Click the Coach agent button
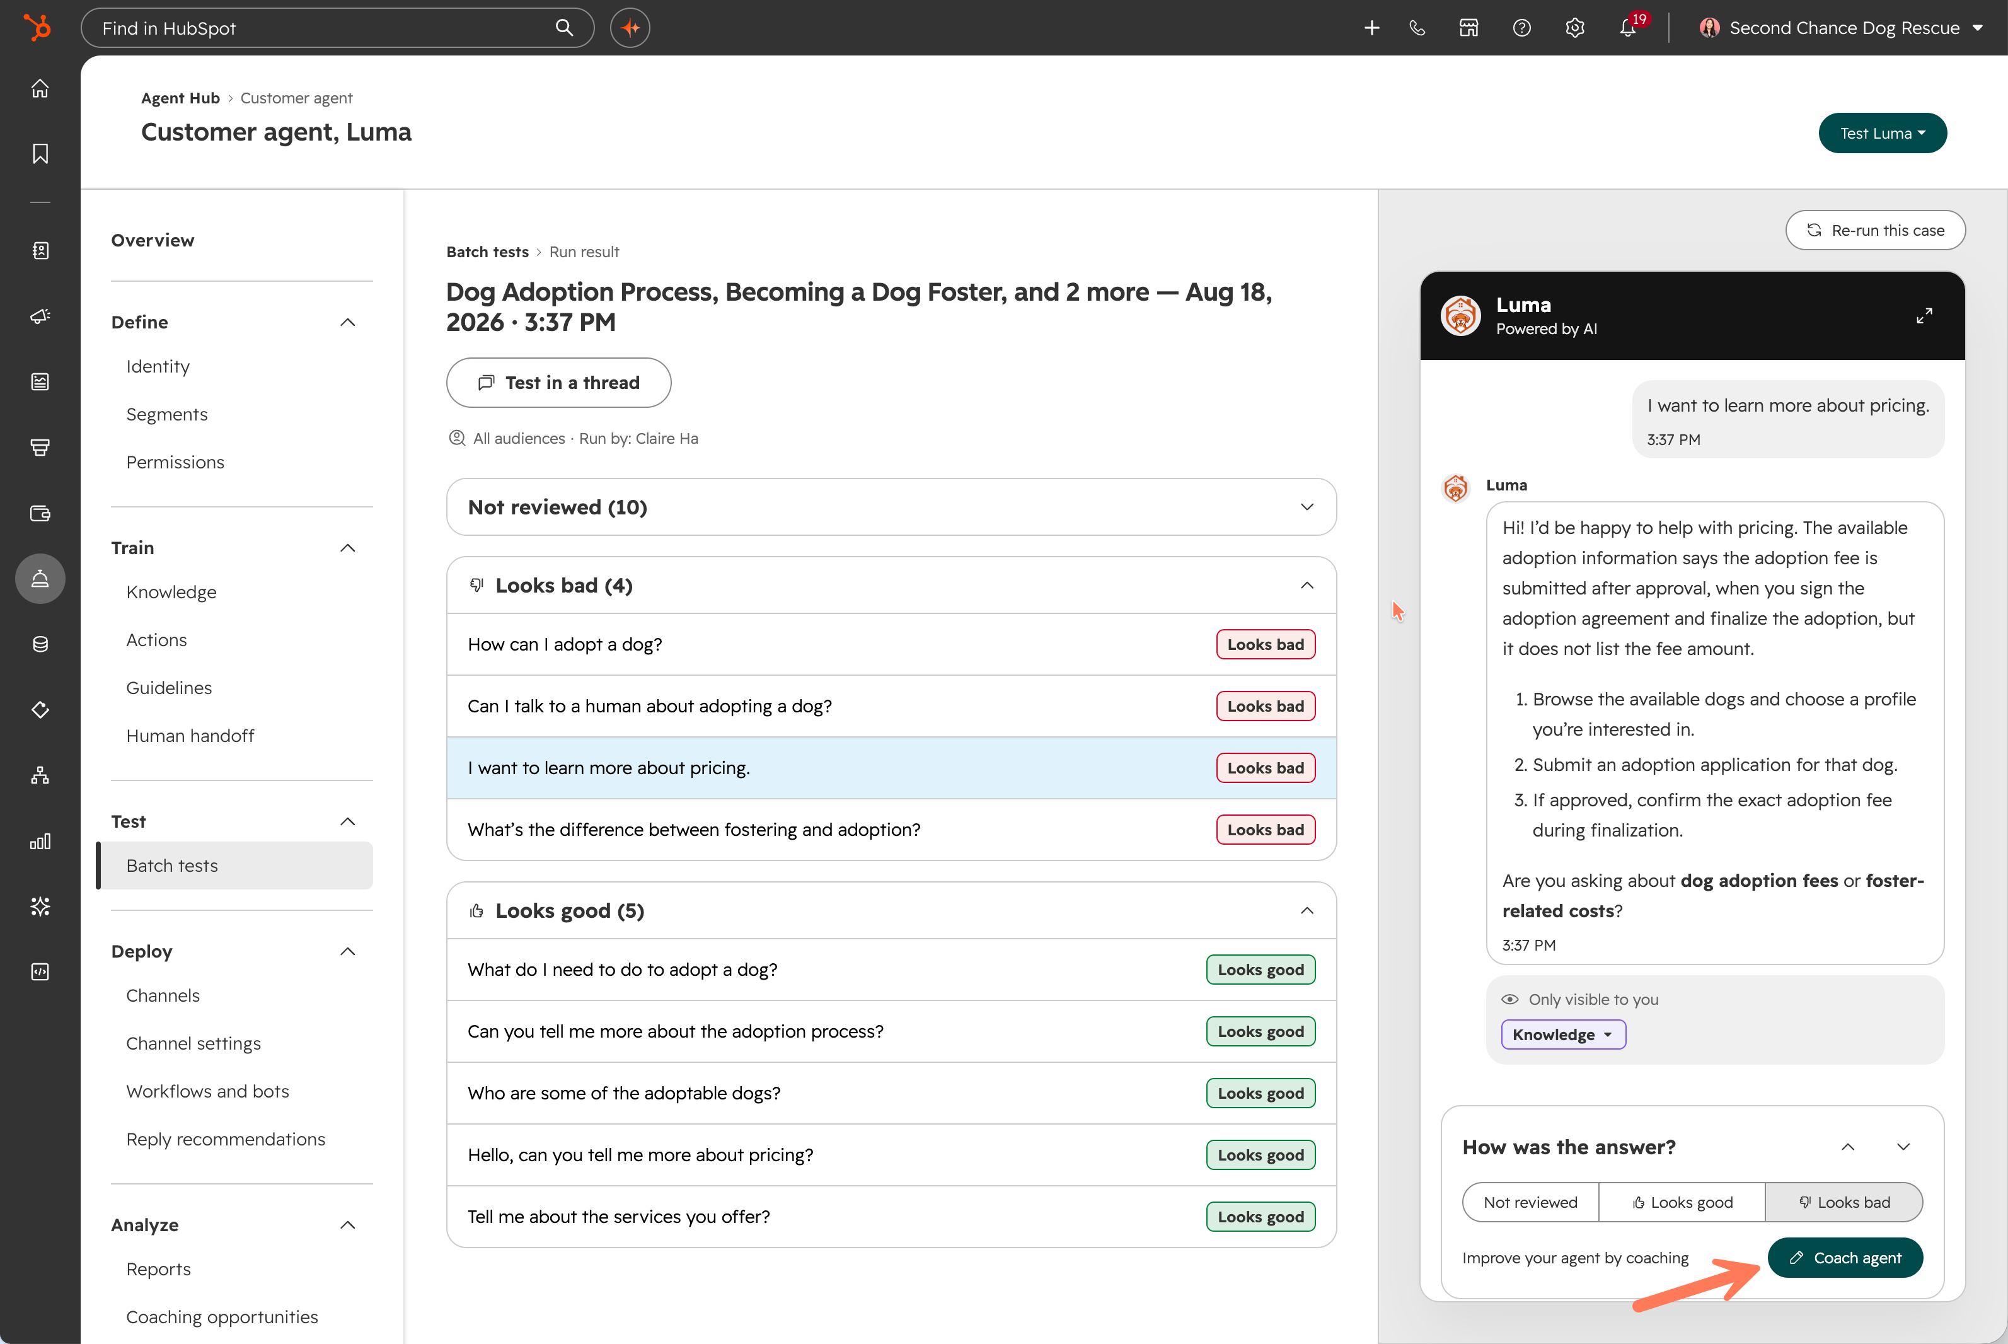This screenshot has height=1344, width=2008. click(x=1845, y=1258)
